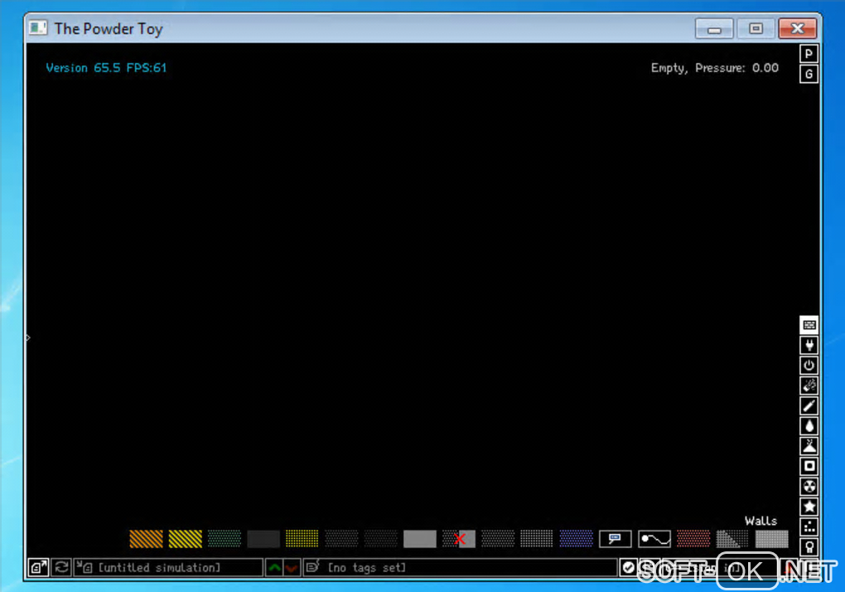Viewport: 845px width, 592px height.
Task: Open the bottom-most category icon below the dots
Action: click(x=809, y=547)
